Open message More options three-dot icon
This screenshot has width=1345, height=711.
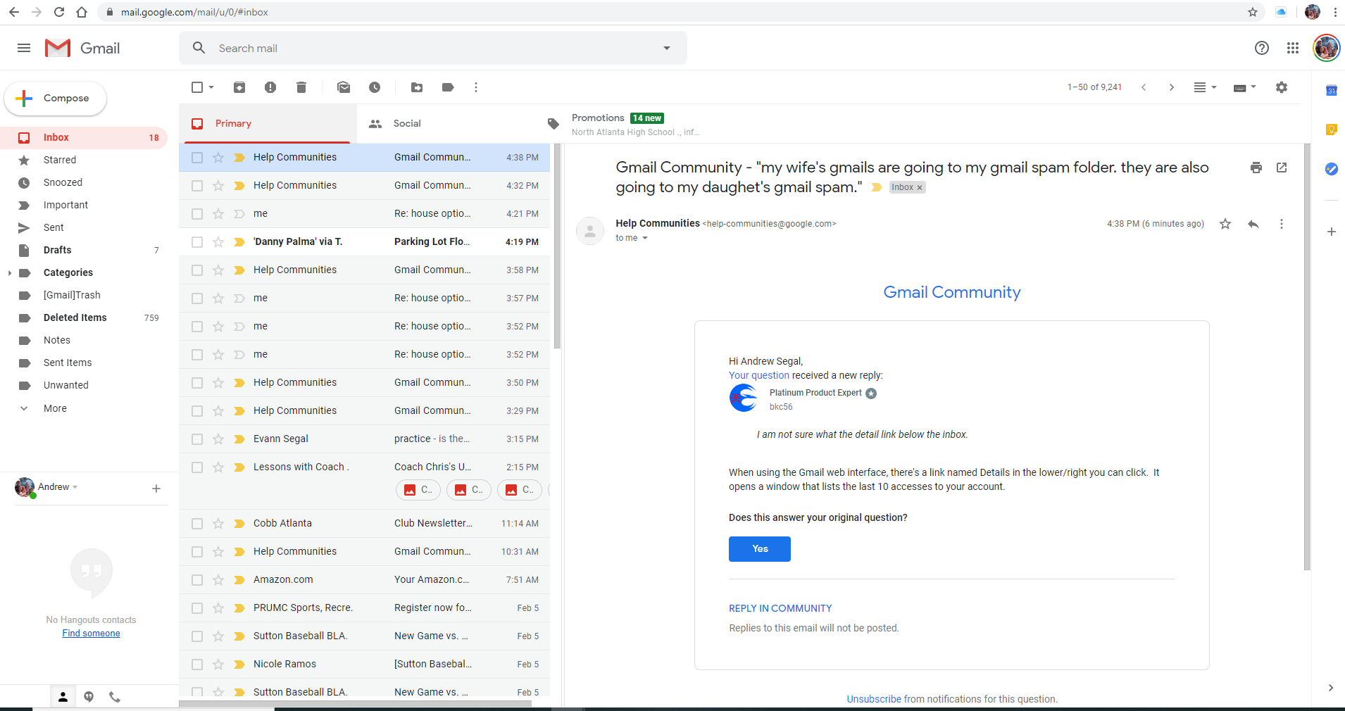click(1282, 224)
